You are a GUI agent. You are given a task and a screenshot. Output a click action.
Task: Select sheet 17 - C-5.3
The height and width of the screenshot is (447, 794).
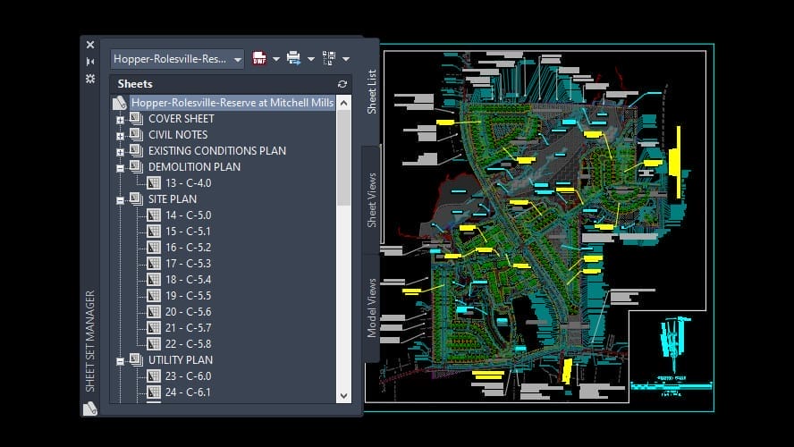189,264
